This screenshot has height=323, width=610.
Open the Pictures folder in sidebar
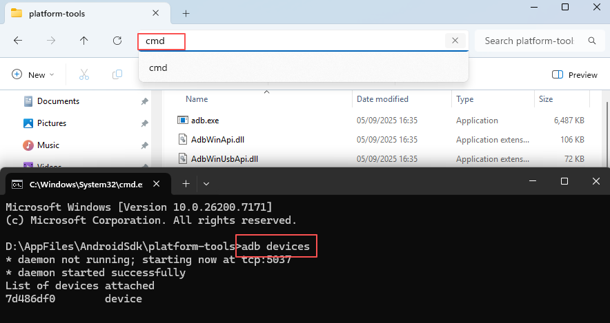52,123
